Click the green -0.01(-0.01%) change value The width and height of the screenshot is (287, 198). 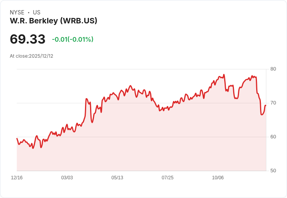click(73, 39)
